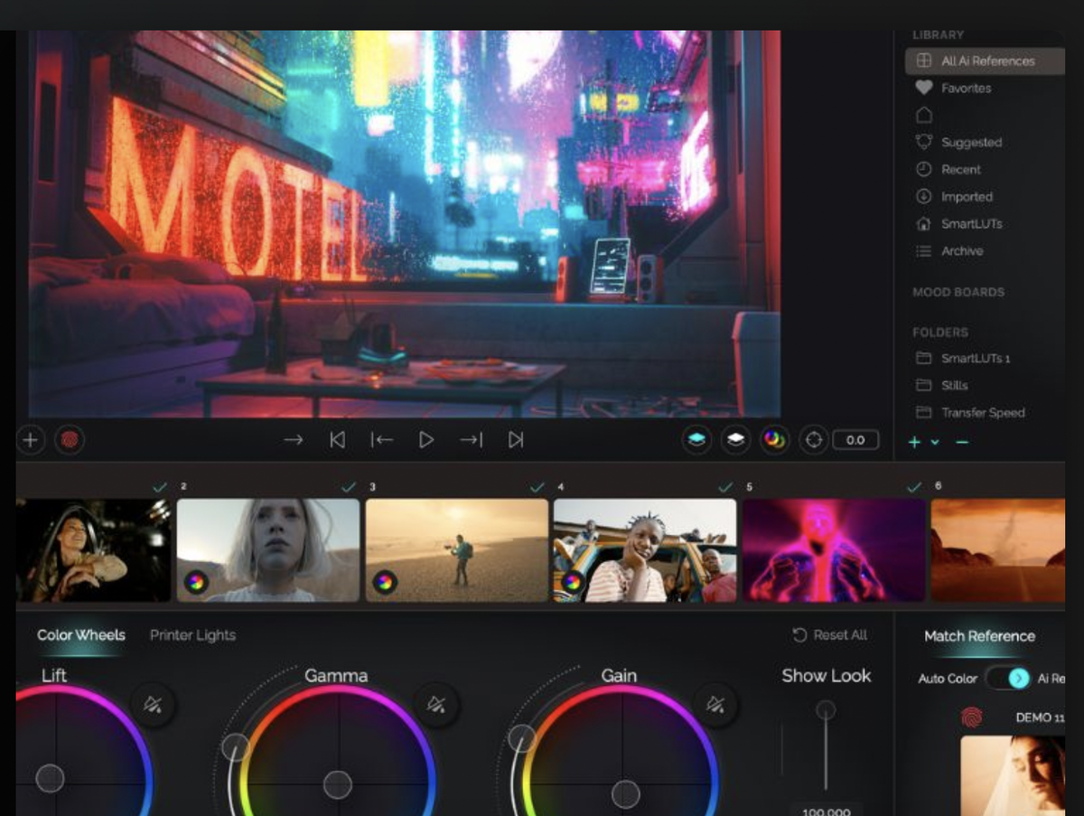
Task: Click the teal layers icon
Action: pyautogui.click(x=696, y=440)
